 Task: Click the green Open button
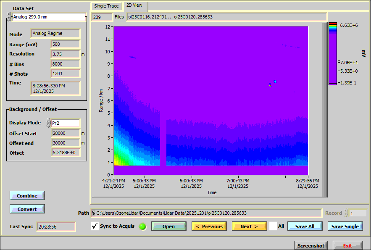coord(168,226)
